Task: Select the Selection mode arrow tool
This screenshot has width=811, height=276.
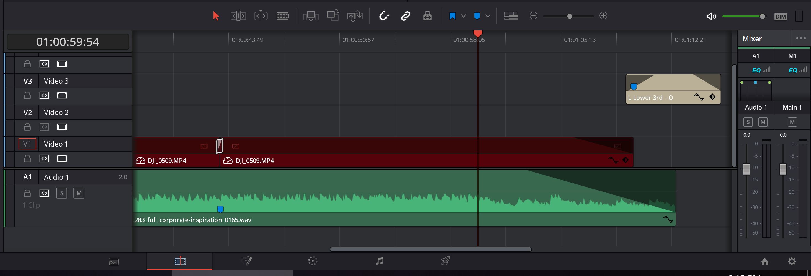Action: 216,16
